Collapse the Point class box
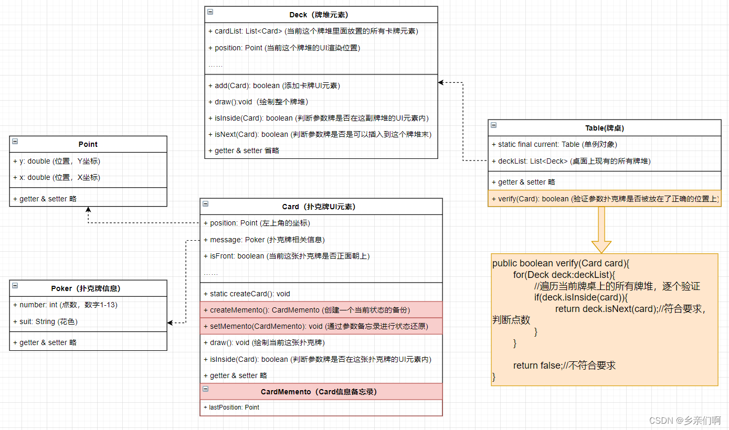This screenshot has width=729, height=430. pyautogui.click(x=15, y=141)
